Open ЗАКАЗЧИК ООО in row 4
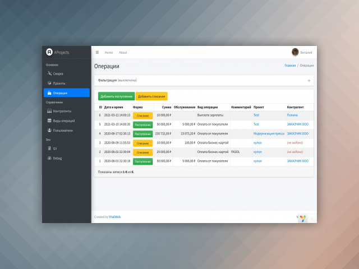The width and height of the screenshot is (359, 269). [298, 133]
